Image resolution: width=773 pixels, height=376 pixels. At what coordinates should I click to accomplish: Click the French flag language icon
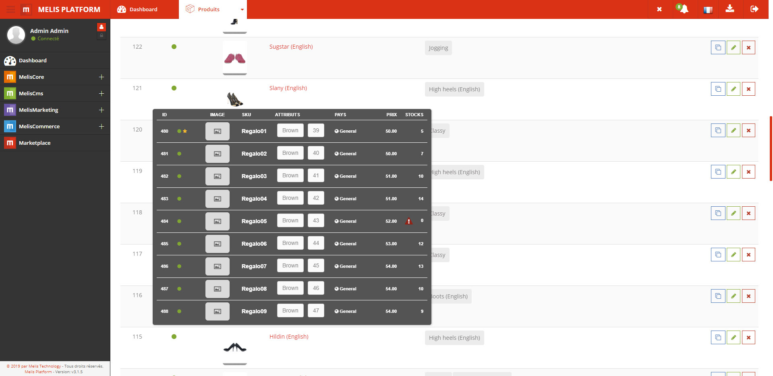[708, 10]
